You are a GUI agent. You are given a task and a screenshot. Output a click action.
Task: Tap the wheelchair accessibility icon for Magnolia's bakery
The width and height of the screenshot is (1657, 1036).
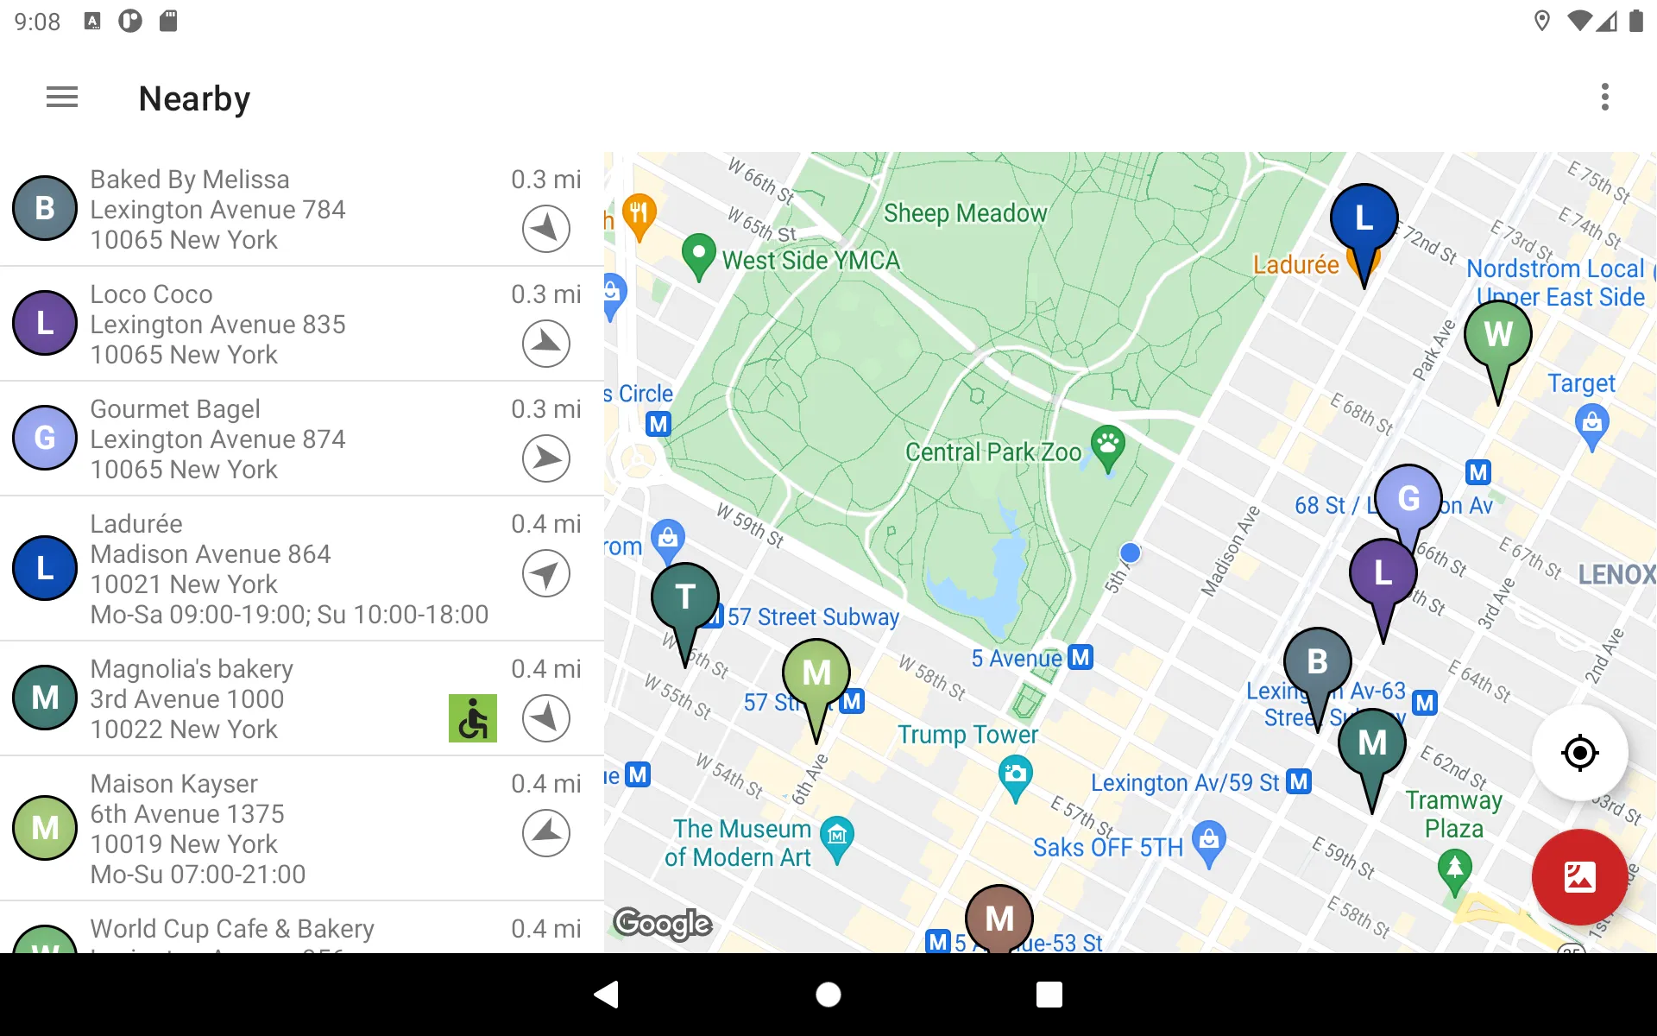click(474, 717)
